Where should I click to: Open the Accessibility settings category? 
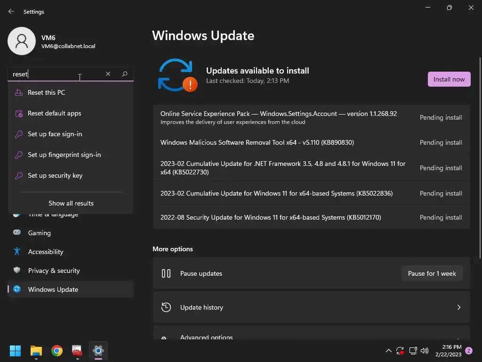[71, 252]
